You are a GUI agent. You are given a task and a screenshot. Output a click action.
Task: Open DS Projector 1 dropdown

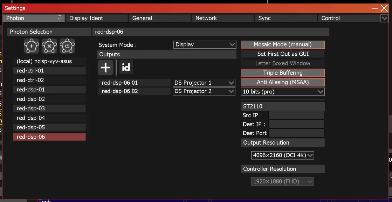[x=204, y=83]
